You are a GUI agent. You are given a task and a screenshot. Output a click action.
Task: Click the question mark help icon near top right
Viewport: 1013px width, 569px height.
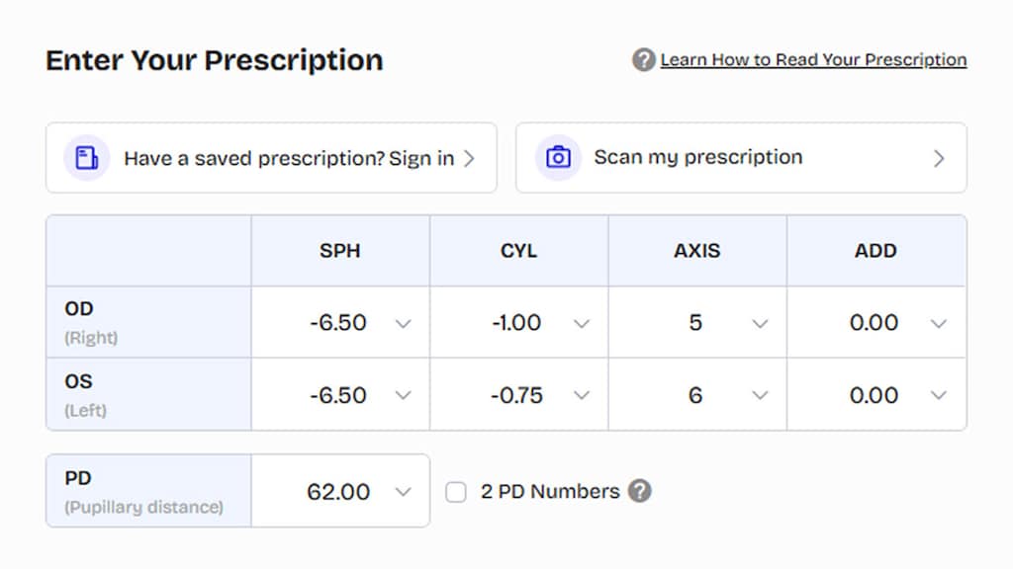point(641,59)
